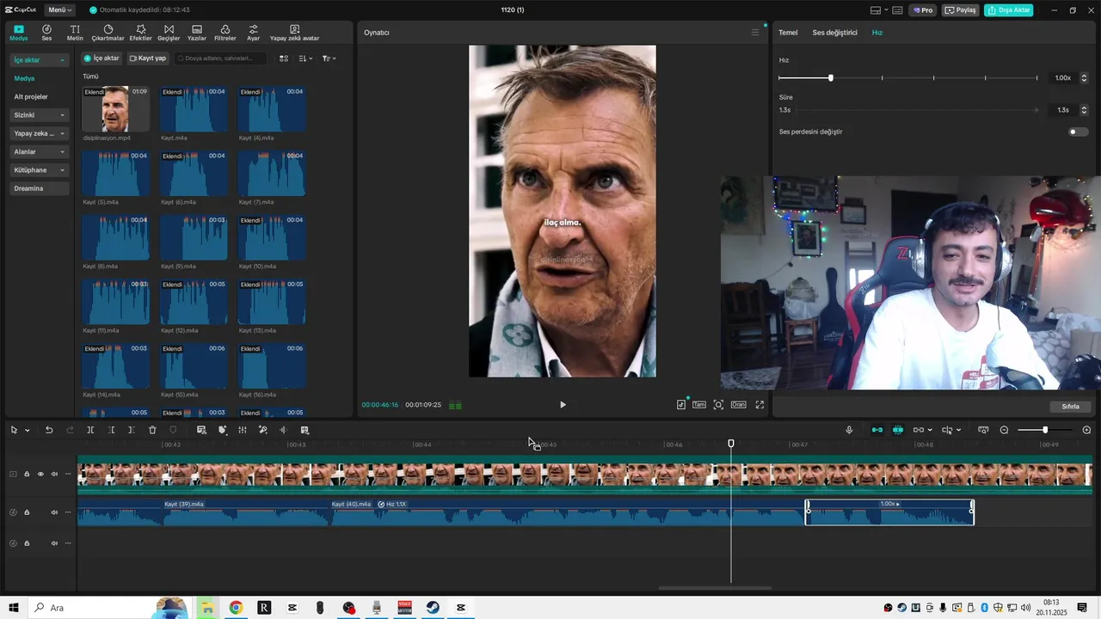Click the delete-right trim tool

[131, 430]
